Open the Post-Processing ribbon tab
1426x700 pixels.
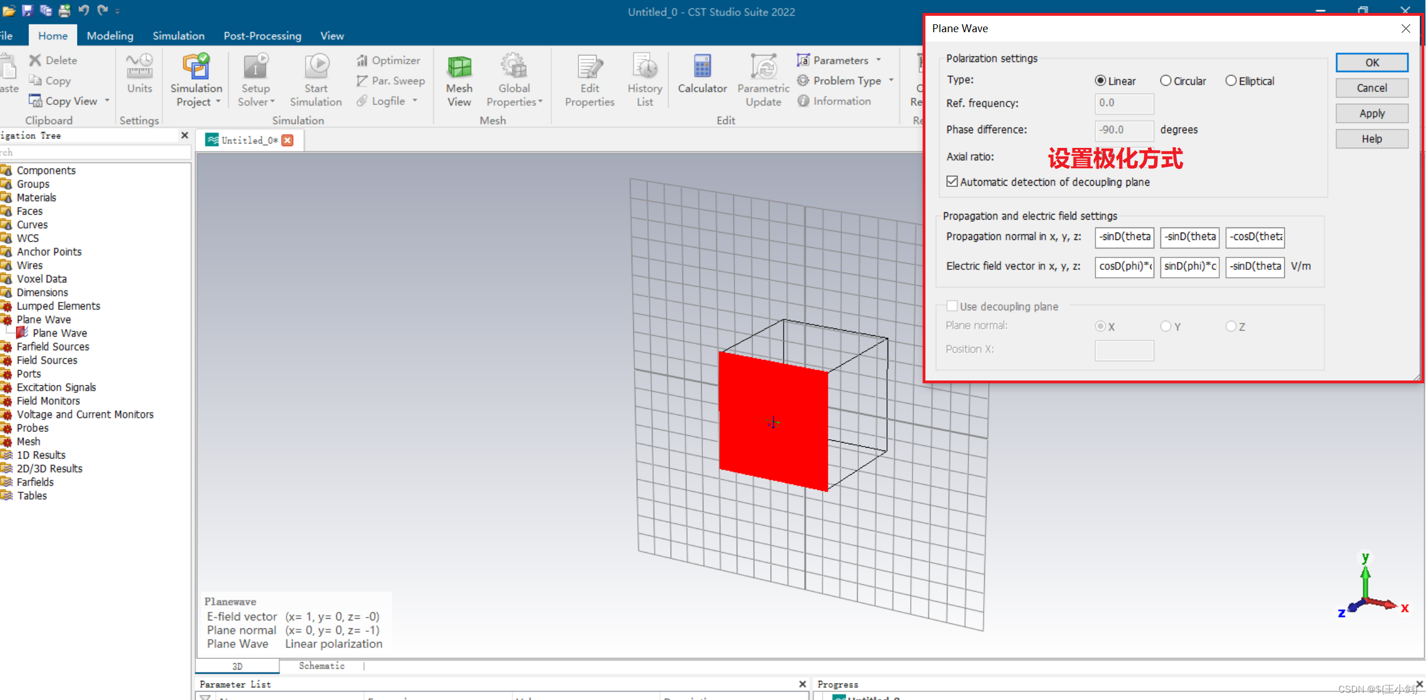point(262,36)
